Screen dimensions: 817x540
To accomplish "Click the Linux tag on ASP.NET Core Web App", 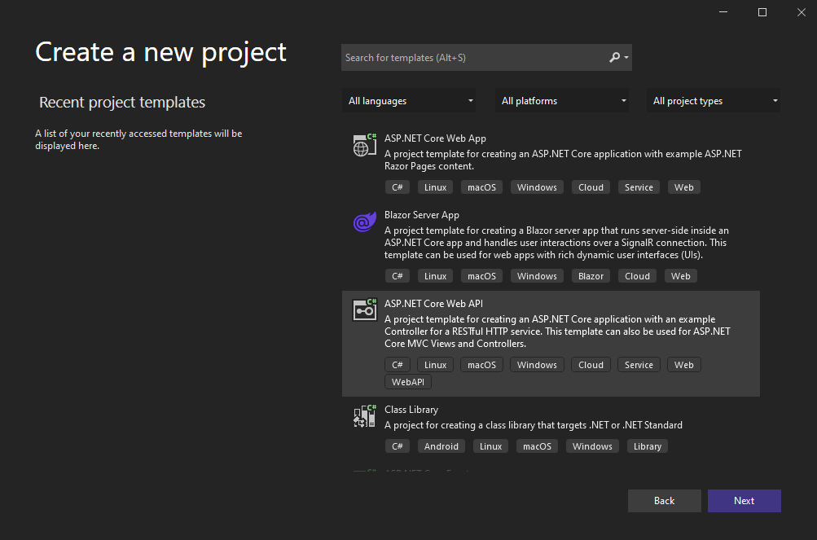I will point(435,187).
